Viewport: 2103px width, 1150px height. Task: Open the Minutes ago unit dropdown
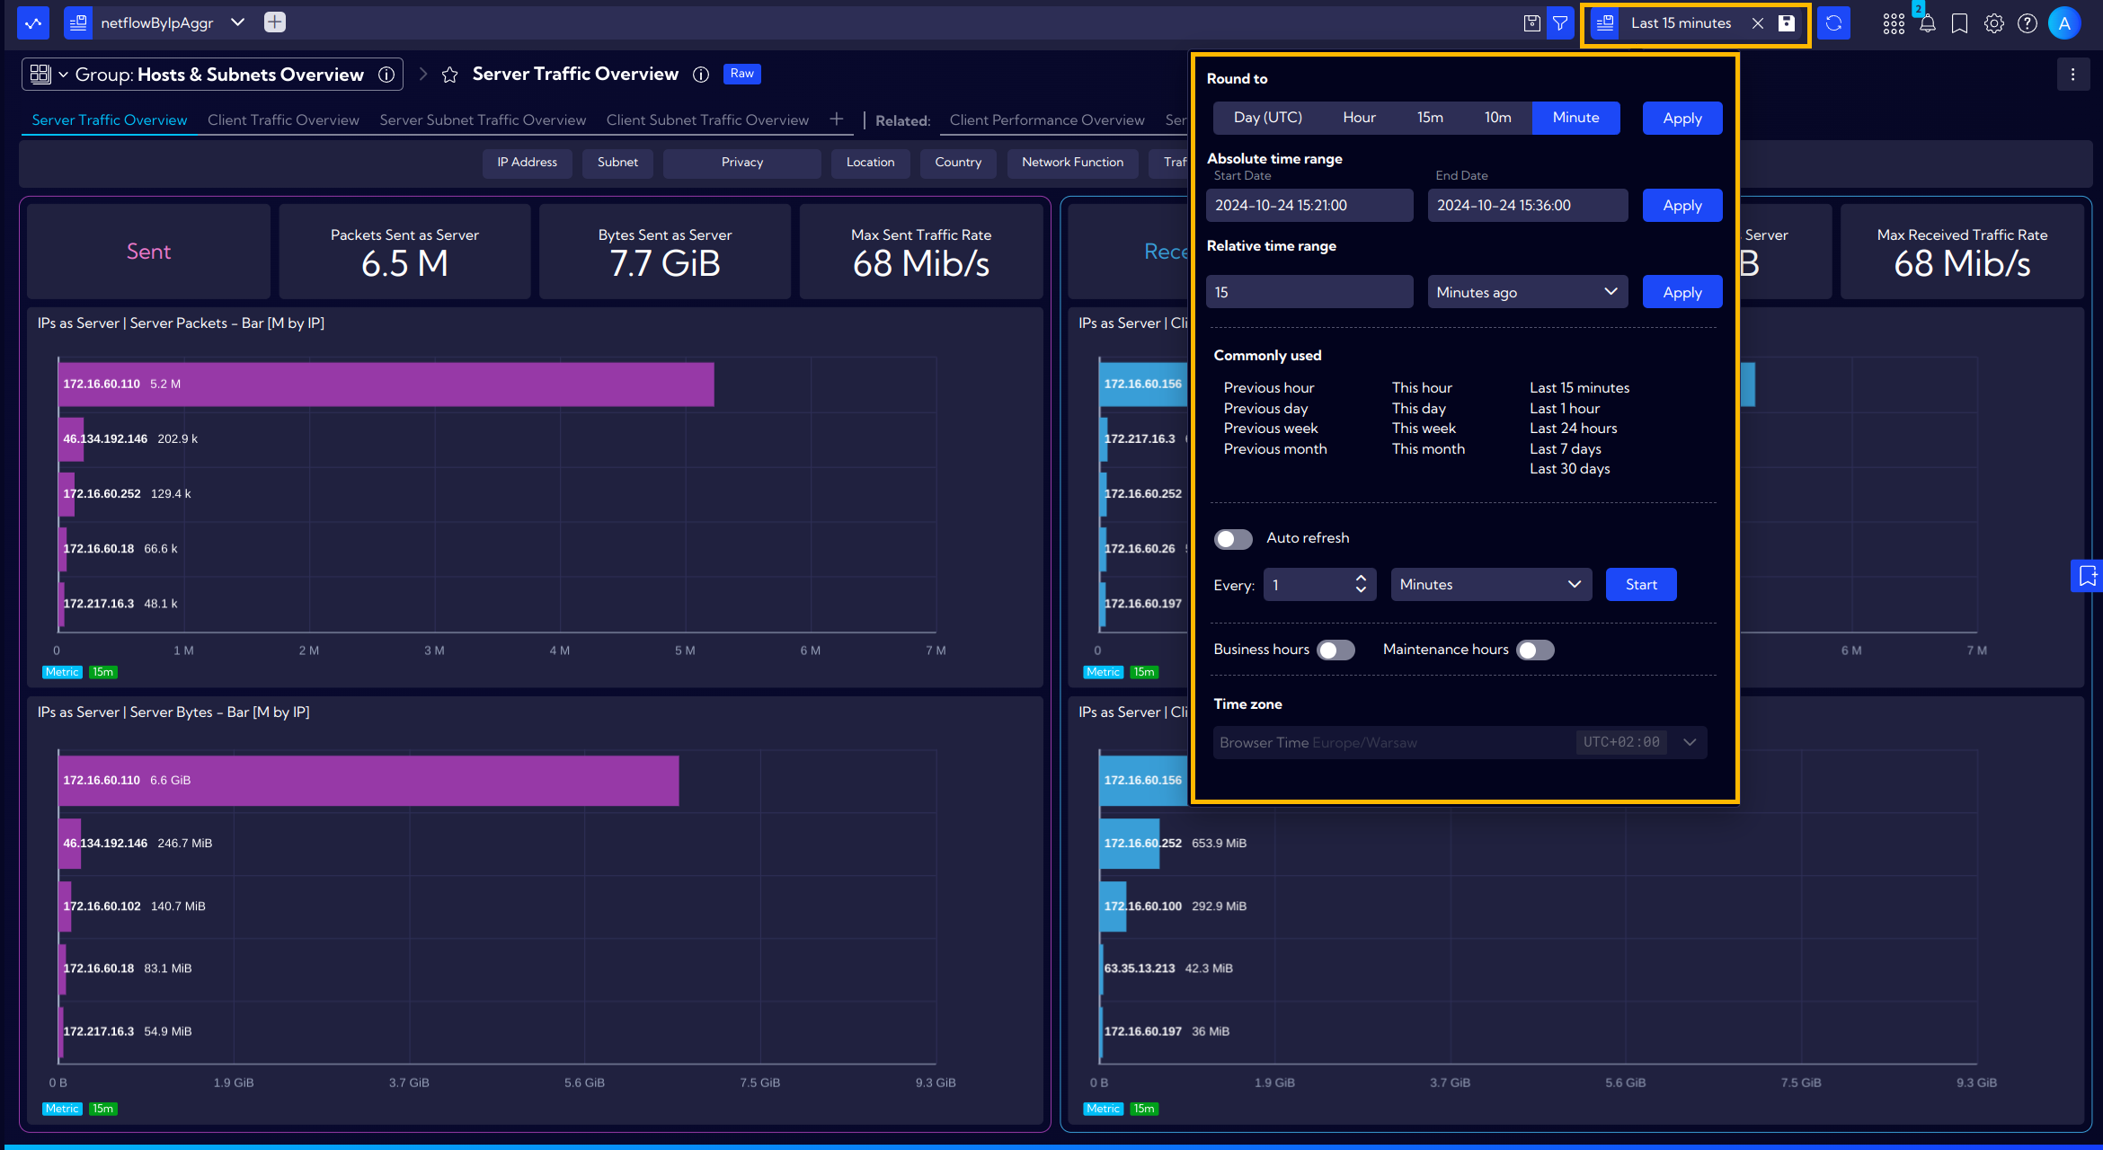pyautogui.click(x=1527, y=292)
